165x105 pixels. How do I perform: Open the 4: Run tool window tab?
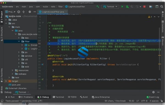10,97
